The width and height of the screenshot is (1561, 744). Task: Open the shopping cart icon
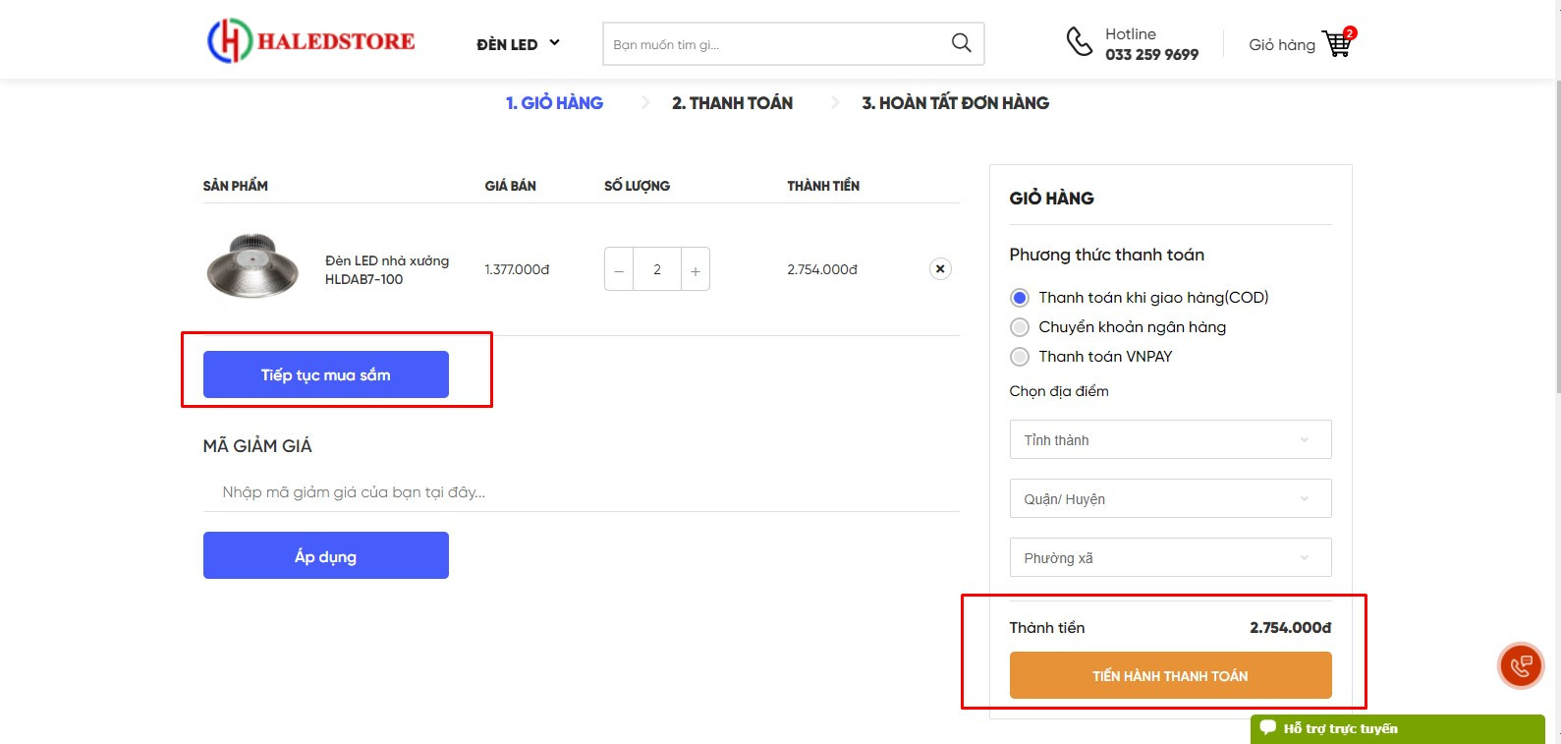[x=1336, y=44]
